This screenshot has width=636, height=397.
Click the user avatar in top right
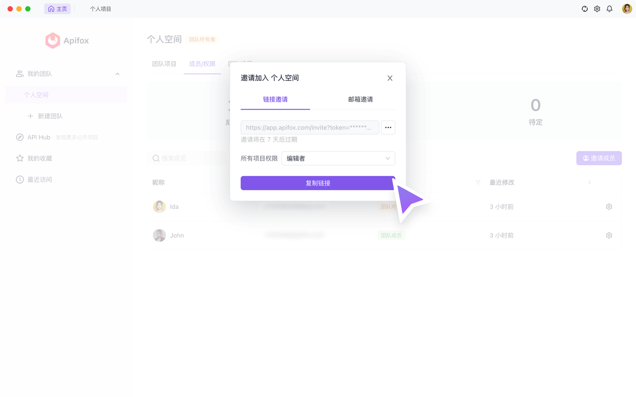click(627, 9)
